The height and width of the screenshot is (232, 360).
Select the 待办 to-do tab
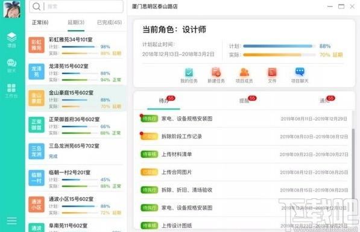[163, 101]
